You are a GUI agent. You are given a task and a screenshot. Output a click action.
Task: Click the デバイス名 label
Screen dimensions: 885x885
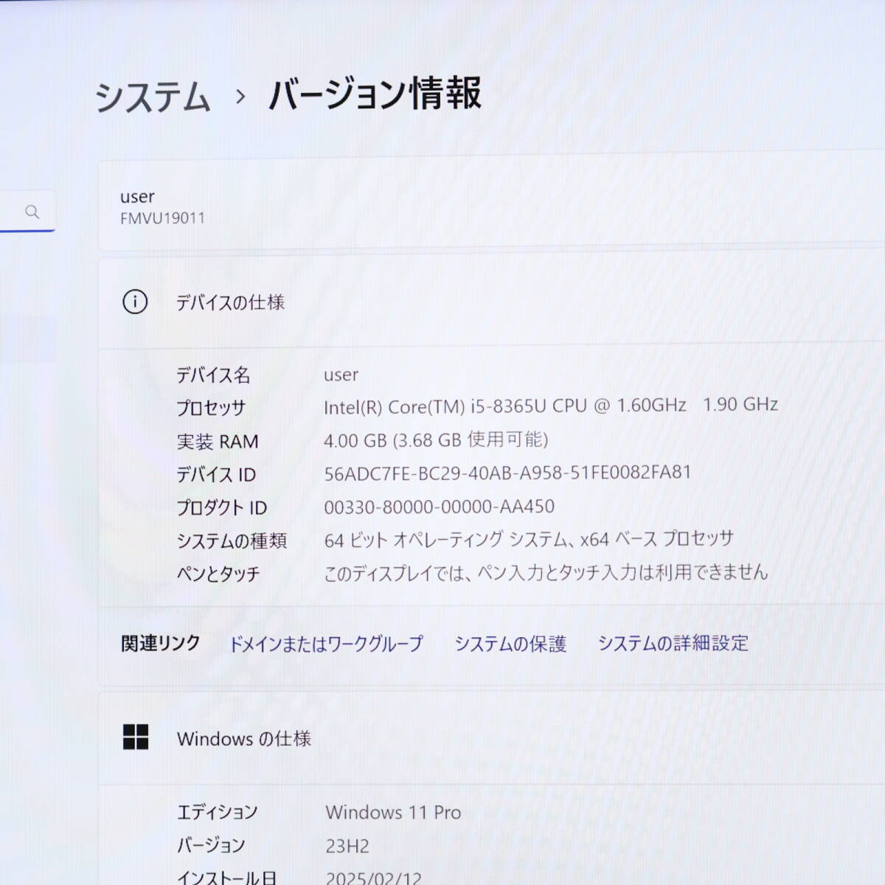(213, 375)
